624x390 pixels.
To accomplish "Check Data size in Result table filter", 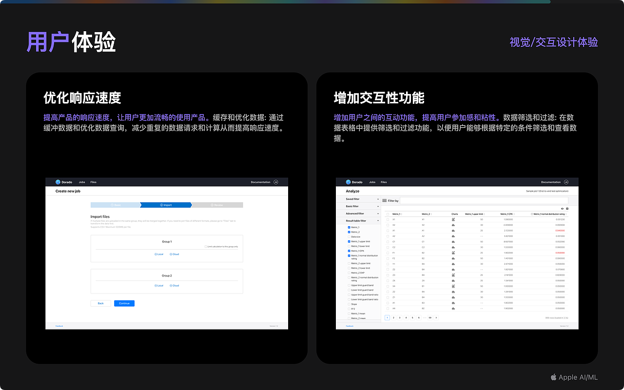I will click(349, 236).
